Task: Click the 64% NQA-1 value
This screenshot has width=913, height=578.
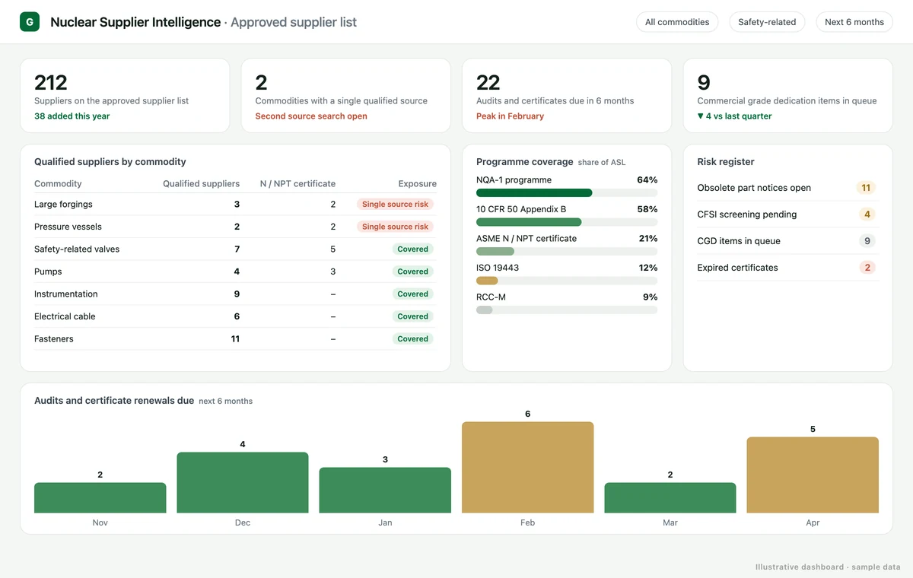Action: pos(647,180)
